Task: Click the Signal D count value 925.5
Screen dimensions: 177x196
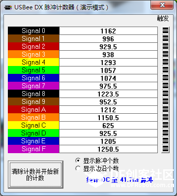Action: click(108, 133)
